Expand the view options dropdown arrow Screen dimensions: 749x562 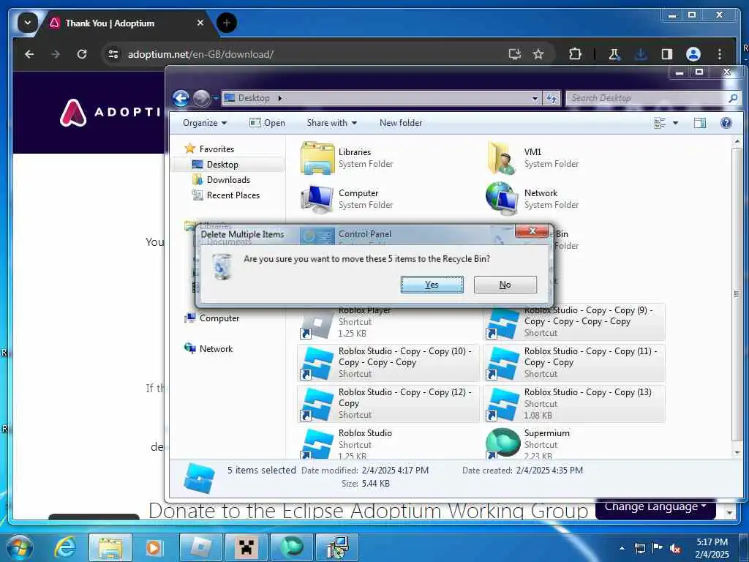tap(675, 123)
